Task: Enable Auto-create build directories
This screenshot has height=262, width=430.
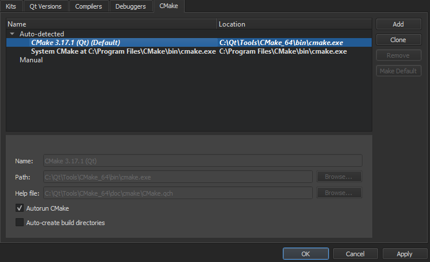Action: (x=20, y=223)
